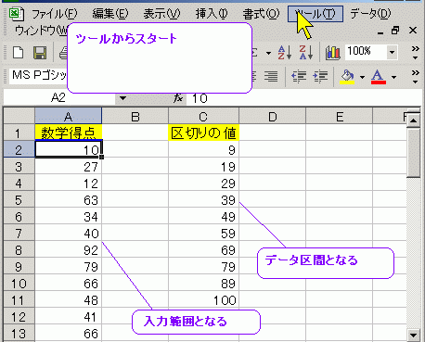Apply the red Font Color A
This screenshot has height=342, width=425.
(379, 76)
